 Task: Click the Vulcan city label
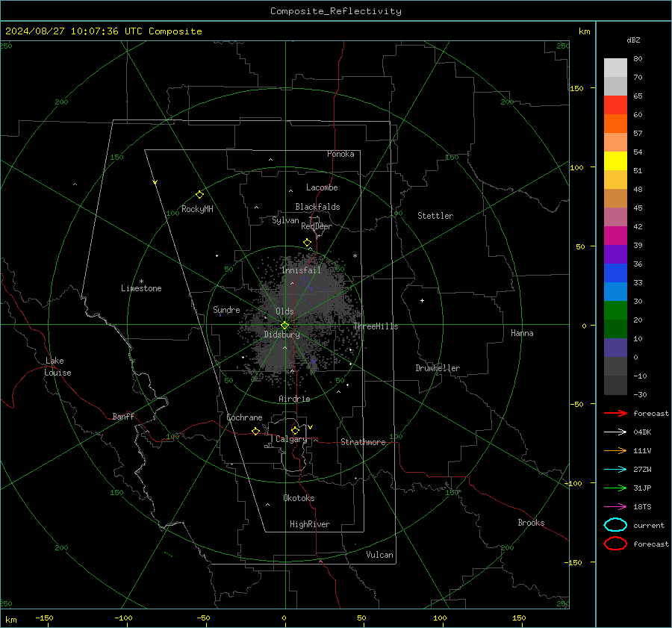380,555
